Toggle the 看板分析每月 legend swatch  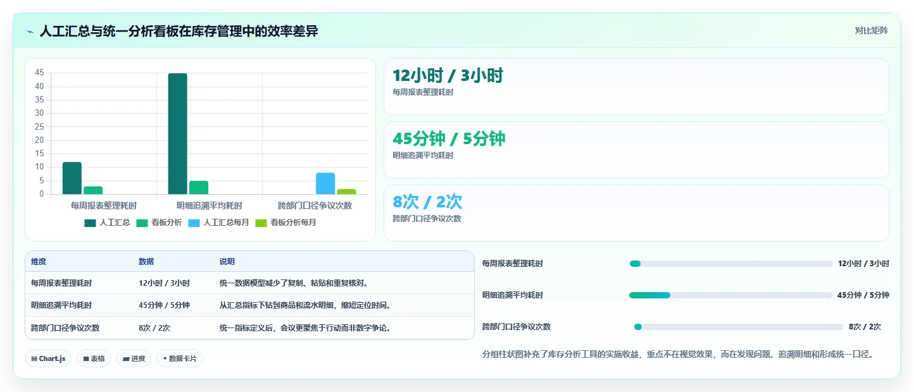click(x=261, y=223)
